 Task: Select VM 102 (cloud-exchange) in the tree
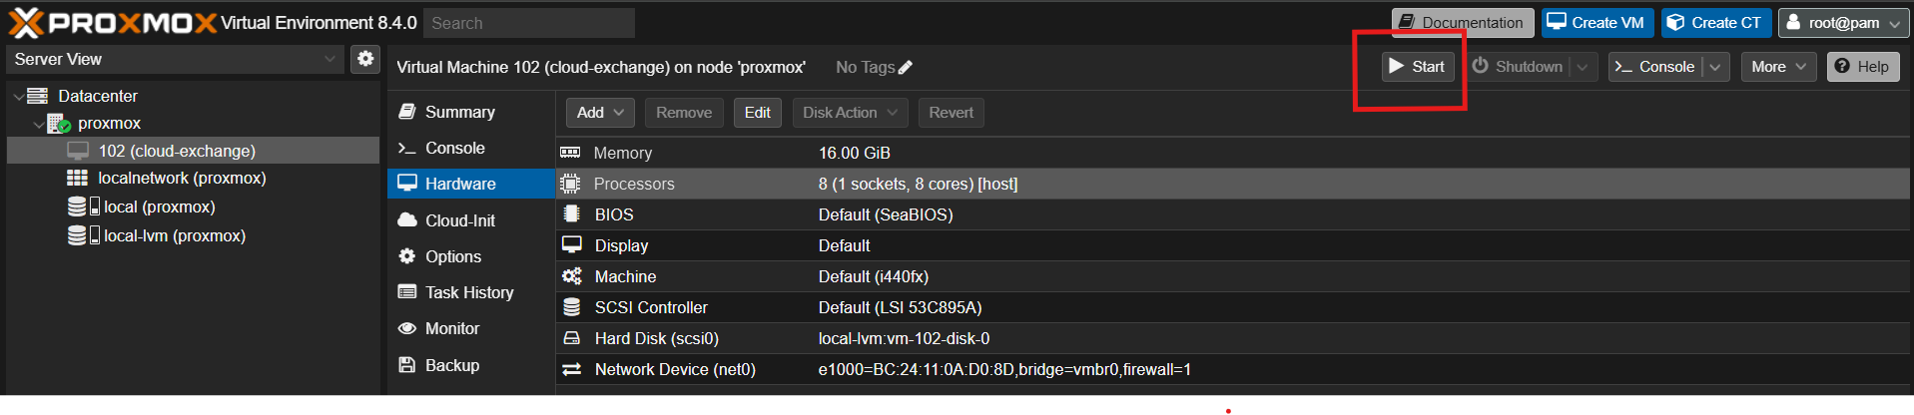[193, 151]
